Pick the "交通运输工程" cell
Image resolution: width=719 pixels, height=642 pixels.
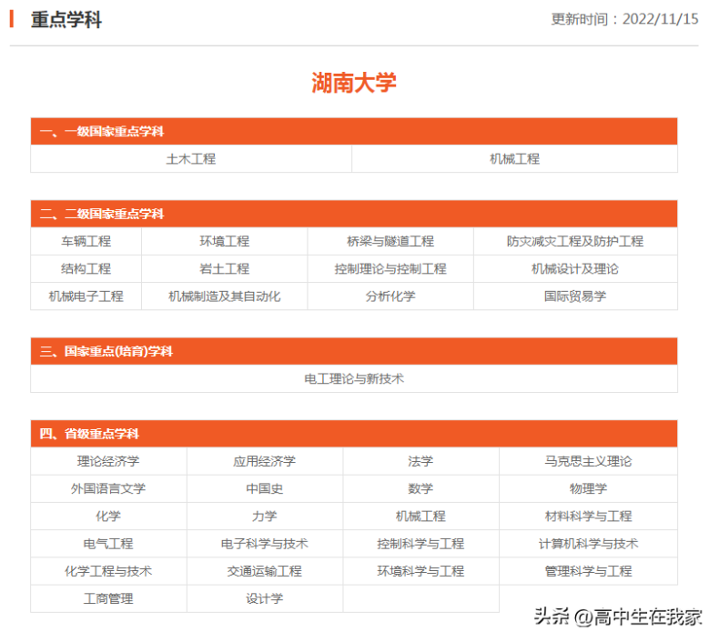tap(265, 571)
